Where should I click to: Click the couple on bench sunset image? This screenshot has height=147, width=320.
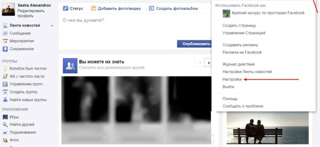pyautogui.click(x=267, y=128)
